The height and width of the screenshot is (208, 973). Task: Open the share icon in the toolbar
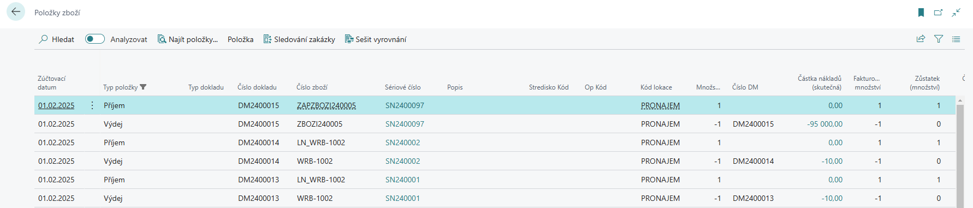click(x=921, y=39)
